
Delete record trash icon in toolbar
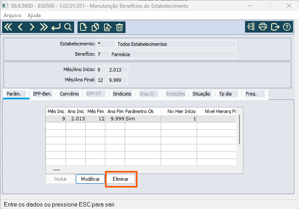pos(120,27)
